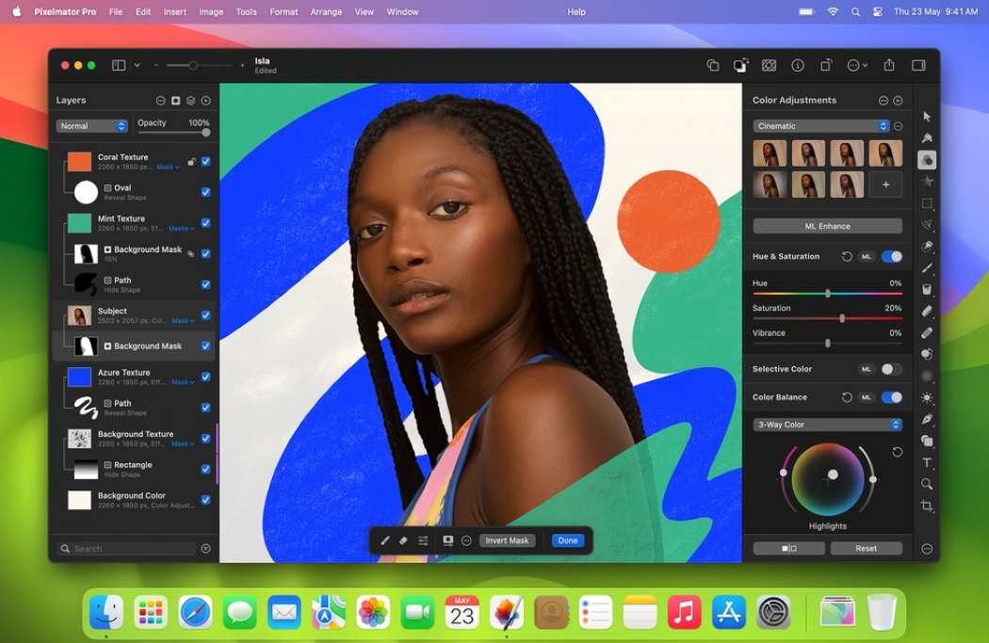The width and height of the screenshot is (989, 643).
Task: Select the Type tool
Action: (x=926, y=462)
